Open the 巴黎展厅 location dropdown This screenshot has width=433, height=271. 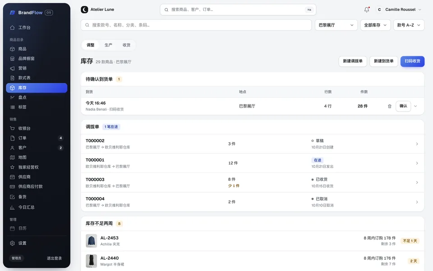pos(336,25)
